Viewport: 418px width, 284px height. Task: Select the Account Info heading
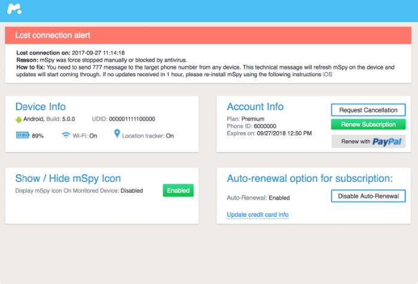[x=255, y=107]
